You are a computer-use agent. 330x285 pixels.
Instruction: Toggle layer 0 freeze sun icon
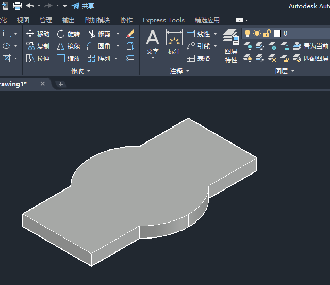(x=257, y=34)
